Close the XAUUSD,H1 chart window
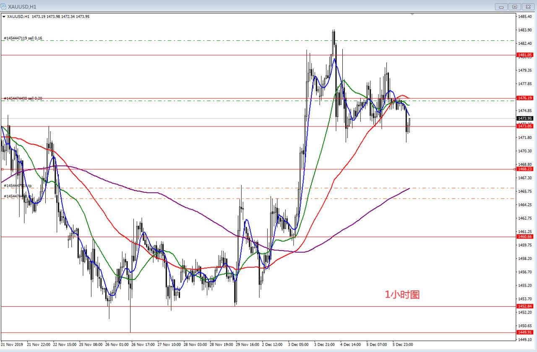 (527, 6)
